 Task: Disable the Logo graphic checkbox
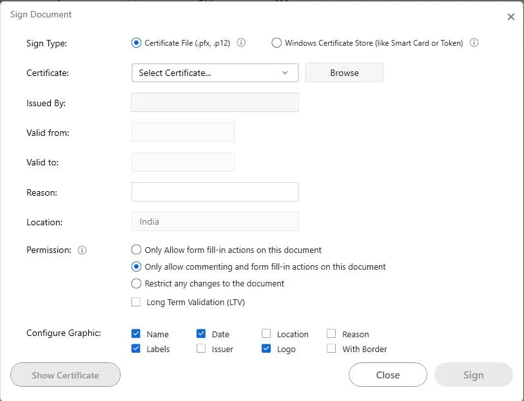click(266, 348)
